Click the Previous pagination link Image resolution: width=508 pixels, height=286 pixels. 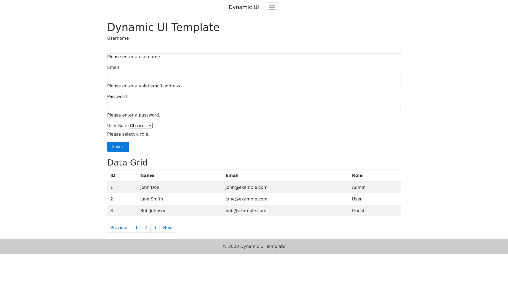[119, 227]
